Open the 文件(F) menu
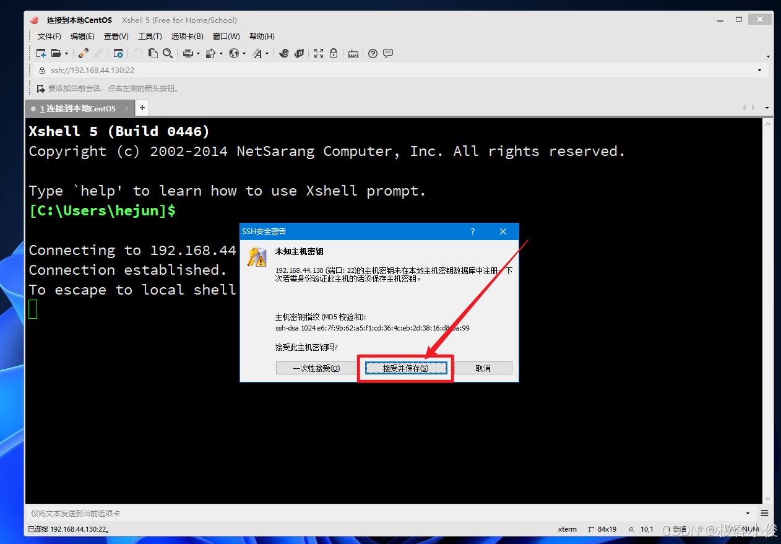The image size is (781, 544). (50, 37)
